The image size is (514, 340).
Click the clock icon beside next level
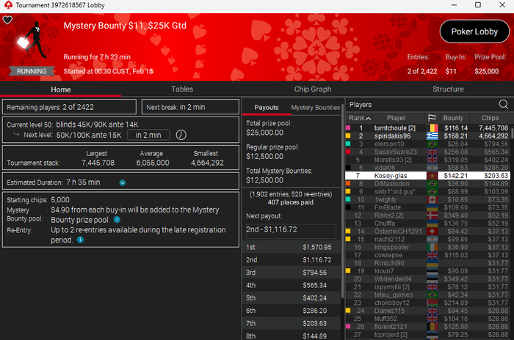click(x=181, y=135)
